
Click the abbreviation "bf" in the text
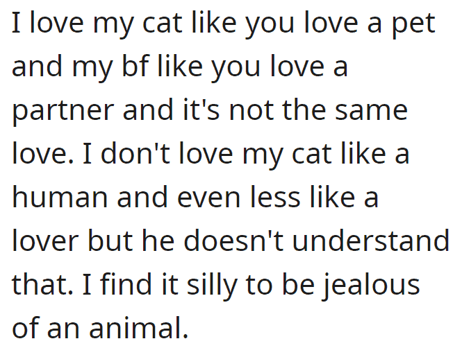135,66
